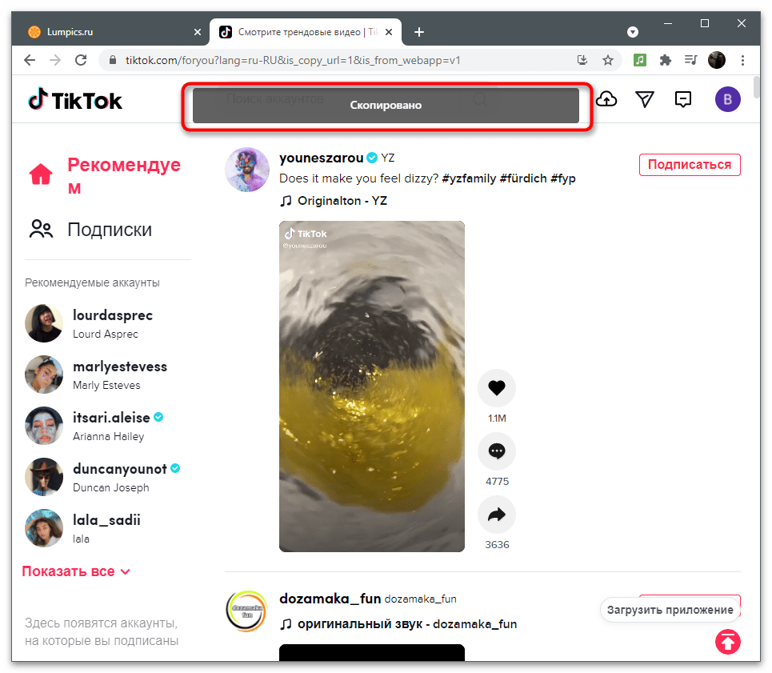The height and width of the screenshot is (673, 772).
Task: Open the #fyp hashtag
Action: [562, 178]
